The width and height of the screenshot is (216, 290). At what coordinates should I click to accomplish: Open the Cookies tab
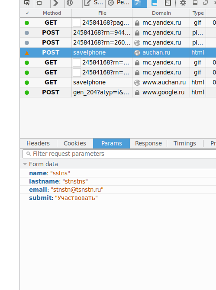coord(75,143)
